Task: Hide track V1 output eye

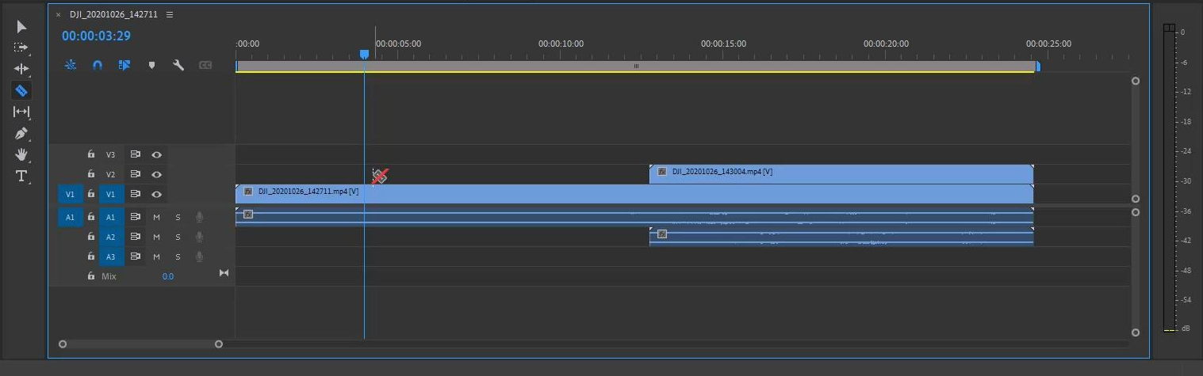Action: click(x=157, y=194)
